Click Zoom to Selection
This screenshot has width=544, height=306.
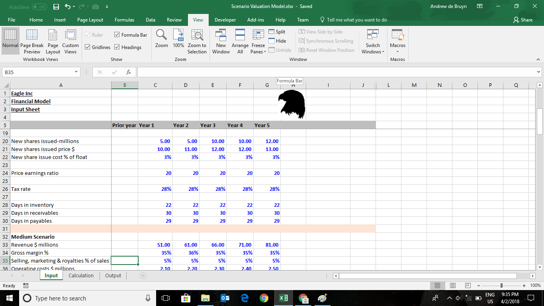pyautogui.click(x=197, y=41)
